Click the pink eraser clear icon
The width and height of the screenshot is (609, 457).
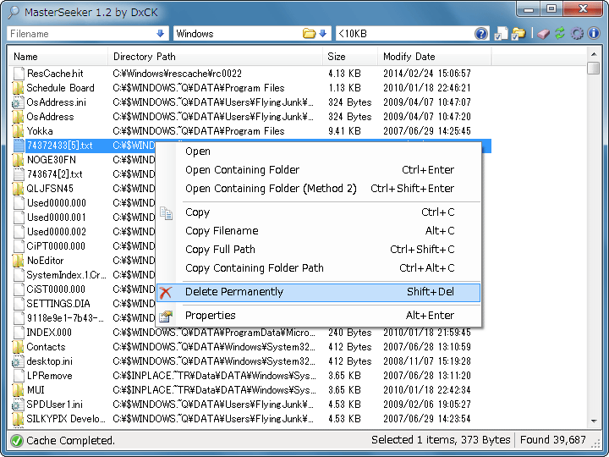click(543, 34)
